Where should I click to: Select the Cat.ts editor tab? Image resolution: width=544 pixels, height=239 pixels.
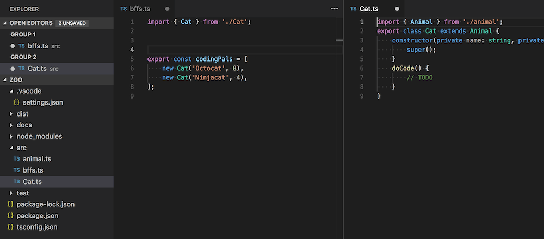tap(369, 9)
